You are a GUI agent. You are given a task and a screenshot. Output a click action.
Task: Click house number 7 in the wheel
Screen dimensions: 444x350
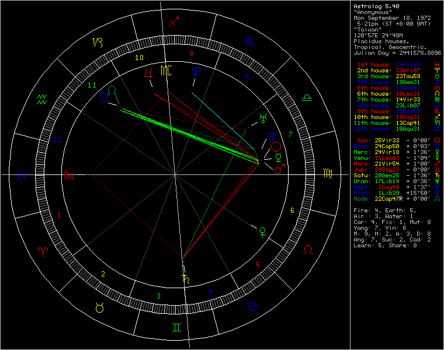(x=290, y=135)
